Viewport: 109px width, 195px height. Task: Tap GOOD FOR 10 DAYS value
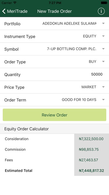coord(79,99)
